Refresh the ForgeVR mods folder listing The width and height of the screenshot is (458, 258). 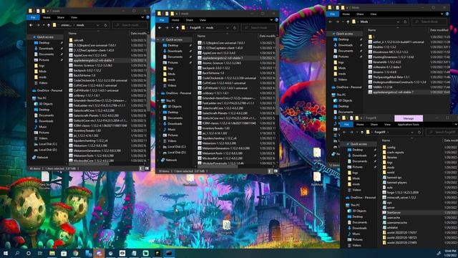point(235,28)
